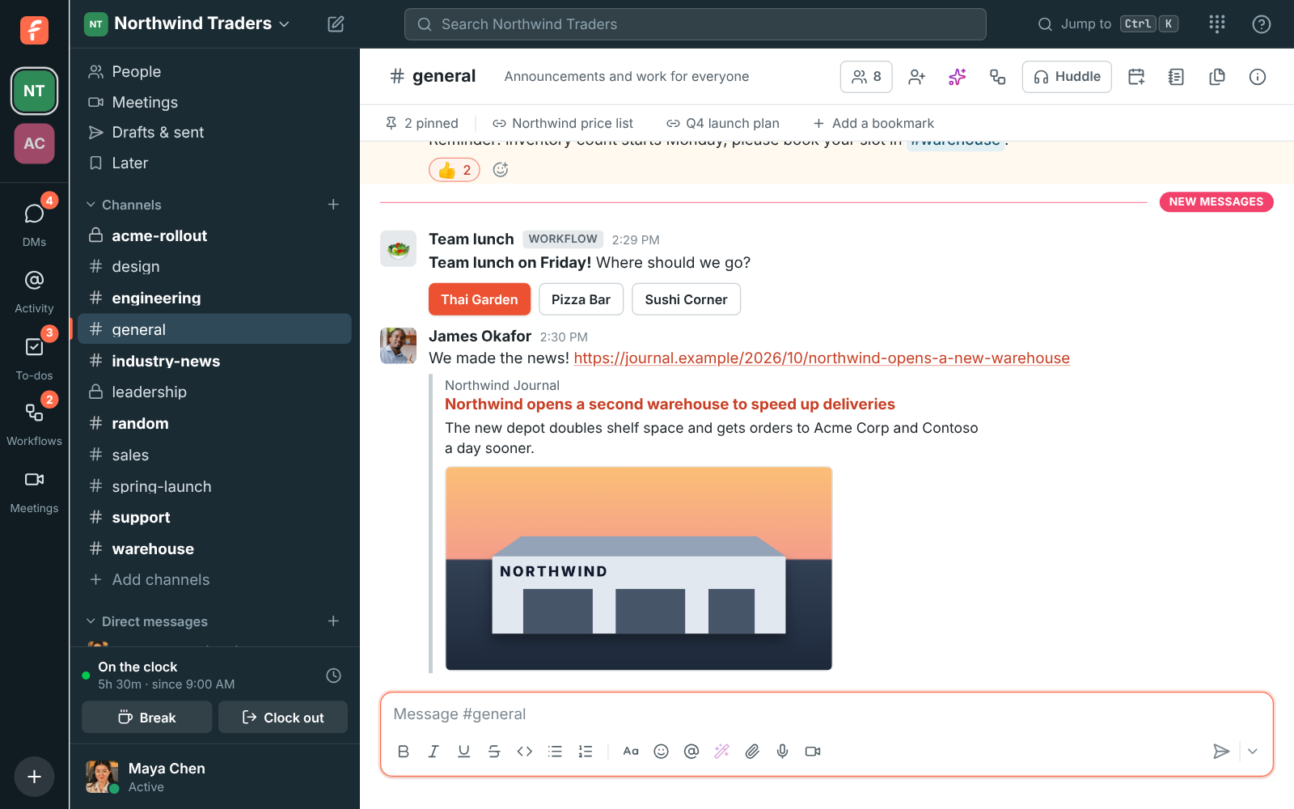The height and width of the screenshot is (809, 1294).
Task: Open the journal.example warehouse article link
Action: pyautogui.click(x=822, y=358)
